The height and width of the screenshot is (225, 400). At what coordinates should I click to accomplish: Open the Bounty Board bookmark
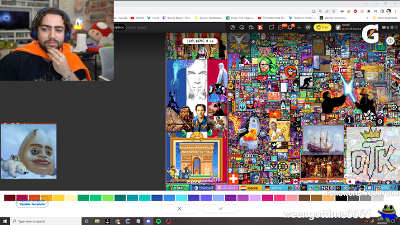pyautogui.click(x=177, y=18)
